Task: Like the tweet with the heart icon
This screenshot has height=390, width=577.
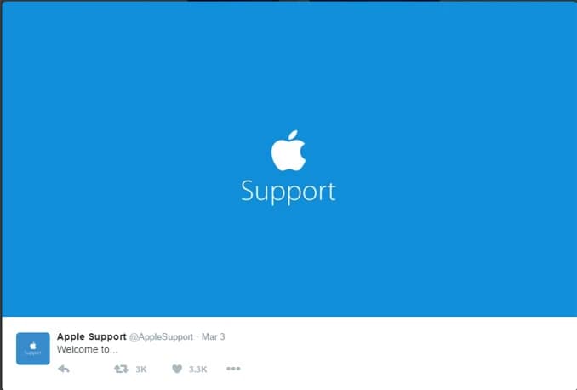Action: [177, 369]
